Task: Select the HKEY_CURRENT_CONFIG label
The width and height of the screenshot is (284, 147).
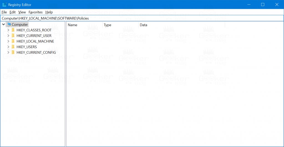Action: coord(36,52)
